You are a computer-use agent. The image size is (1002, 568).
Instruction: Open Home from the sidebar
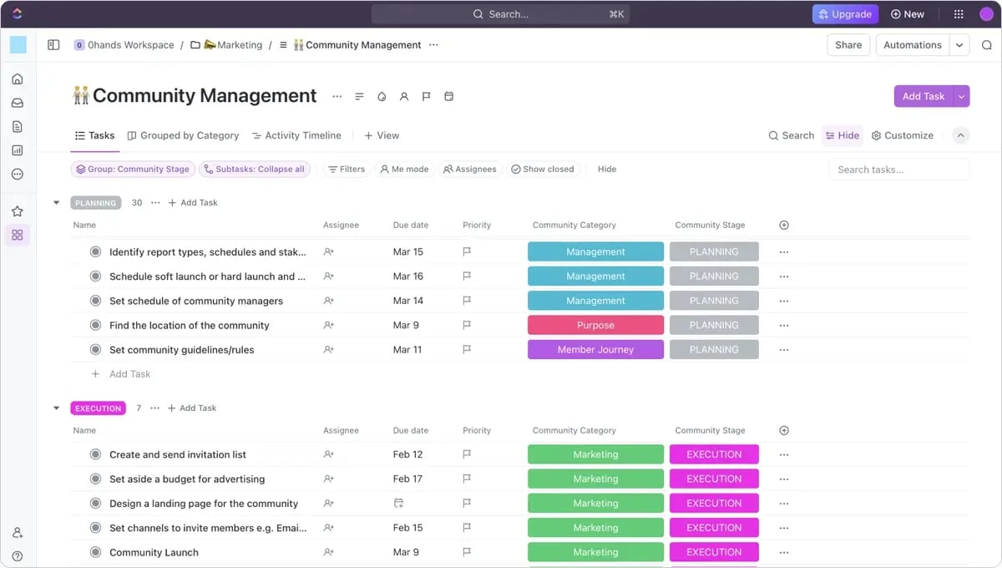pyautogui.click(x=17, y=79)
